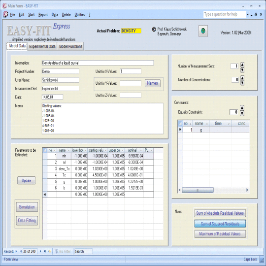Screen dimensions: 266x266
Task: Click the Update button
Action: click(26, 180)
